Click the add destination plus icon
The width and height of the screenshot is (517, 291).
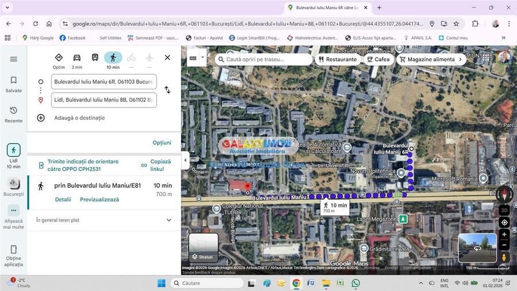tap(41, 118)
